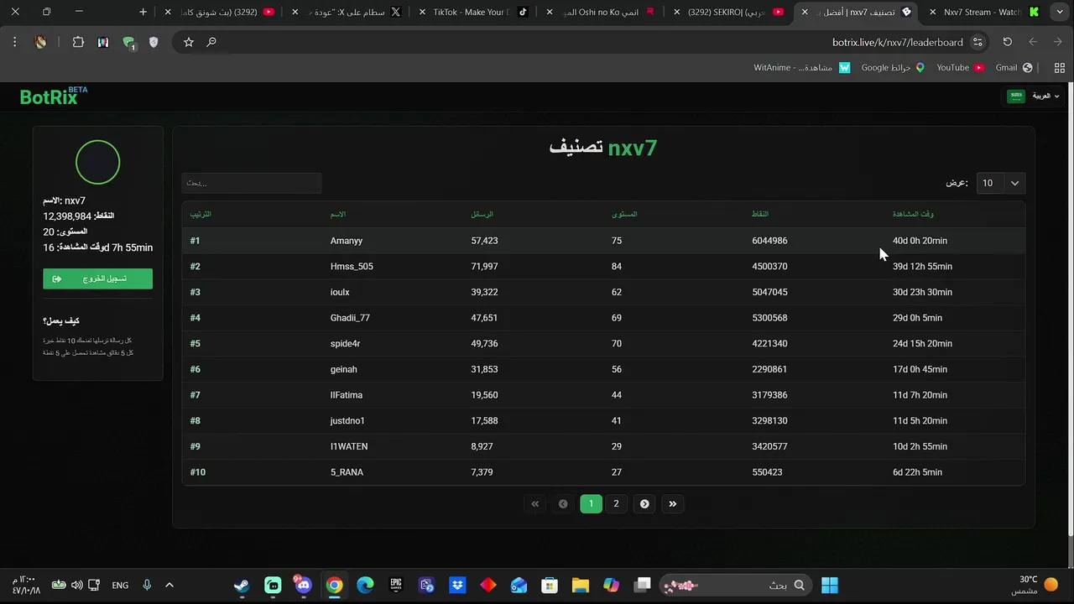1074x604 pixels.
Task: Select the active page 1 button
Action: pos(591,503)
